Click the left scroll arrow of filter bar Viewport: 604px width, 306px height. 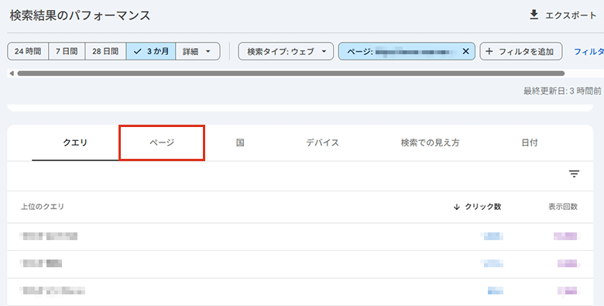point(12,74)
